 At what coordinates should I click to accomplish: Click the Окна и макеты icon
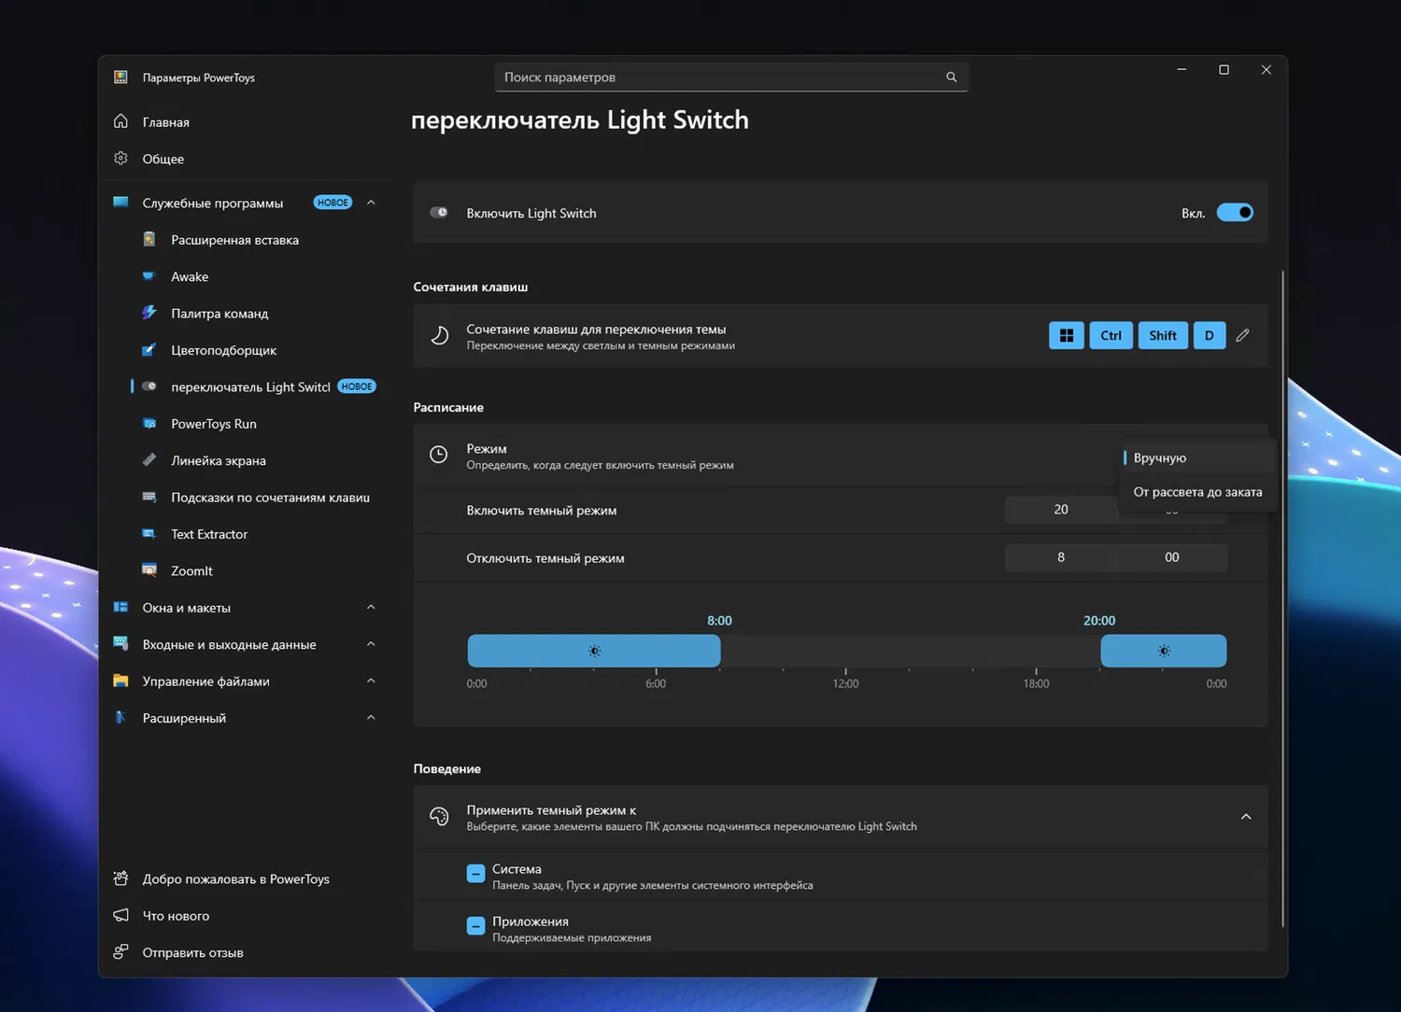point(120,608)
